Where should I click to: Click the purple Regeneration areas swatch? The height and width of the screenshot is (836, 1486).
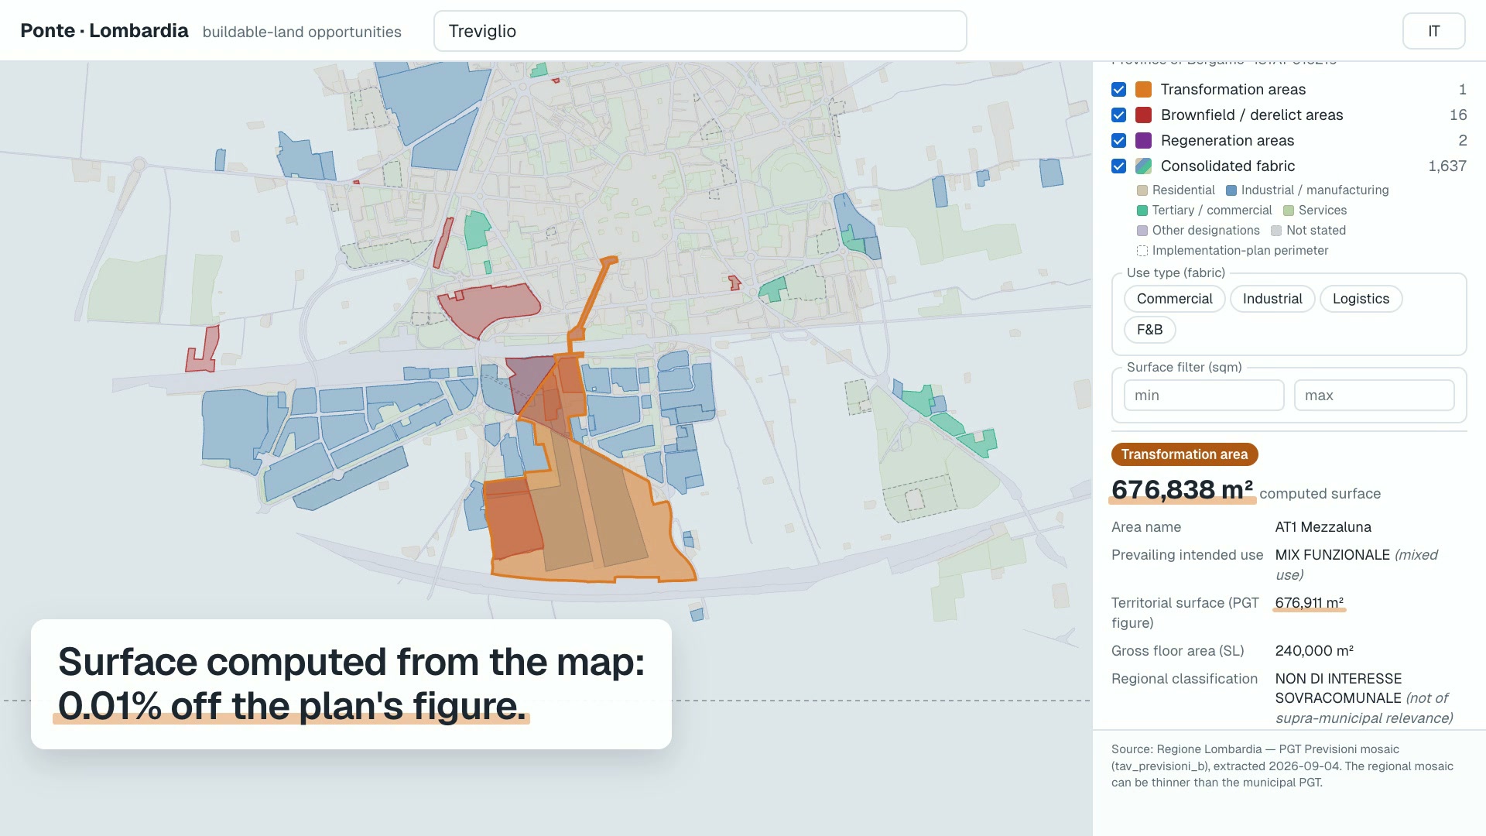coord(1143,141)
